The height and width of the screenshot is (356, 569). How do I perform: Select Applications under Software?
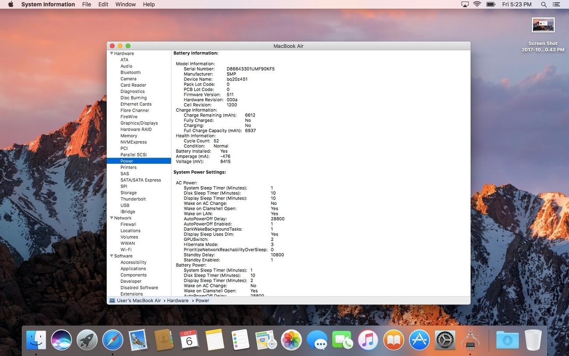pyautogui.click(x=133, y=268)
